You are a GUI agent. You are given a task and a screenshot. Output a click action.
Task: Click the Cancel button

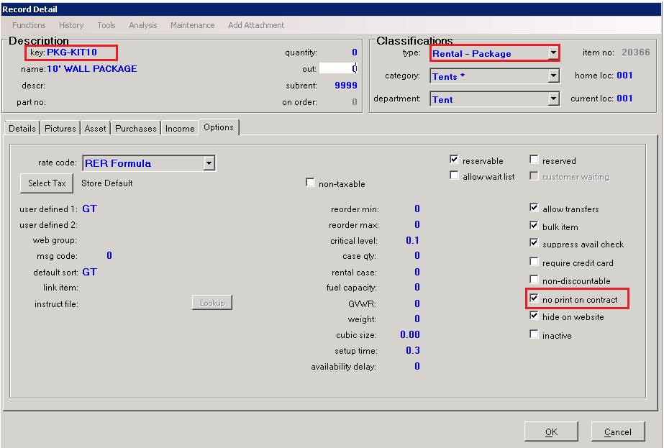tap(617, 431)
